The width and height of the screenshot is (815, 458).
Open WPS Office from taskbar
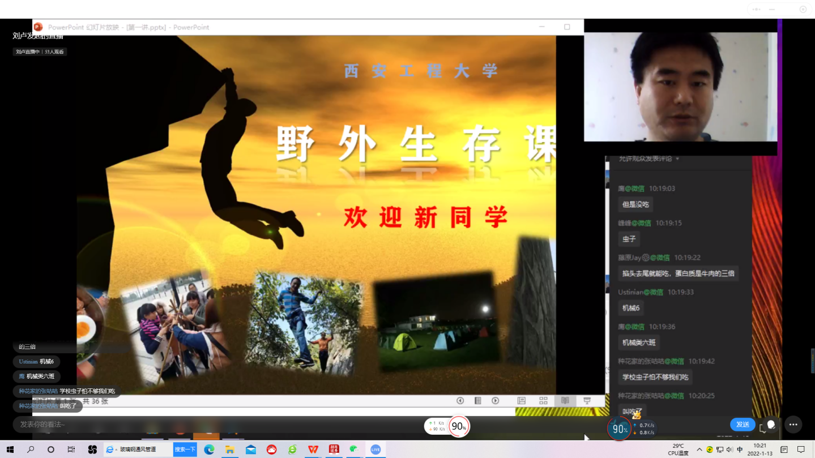point(313,450)
